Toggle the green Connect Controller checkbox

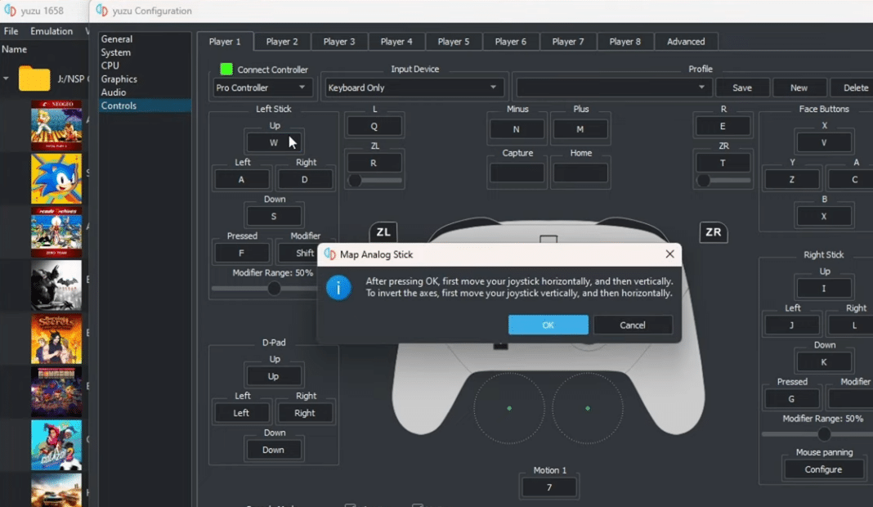(226, 69)
